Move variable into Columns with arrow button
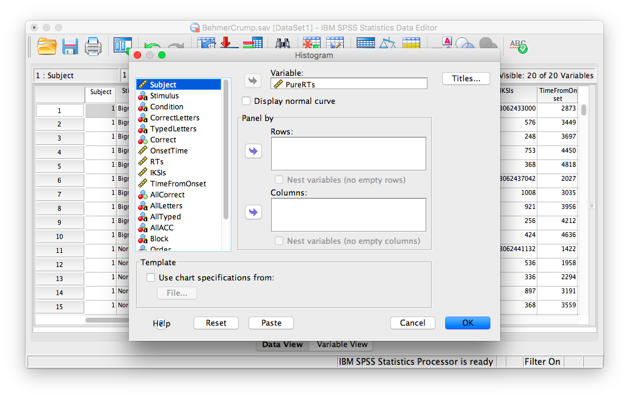629x399 pixels. point(253,213)
